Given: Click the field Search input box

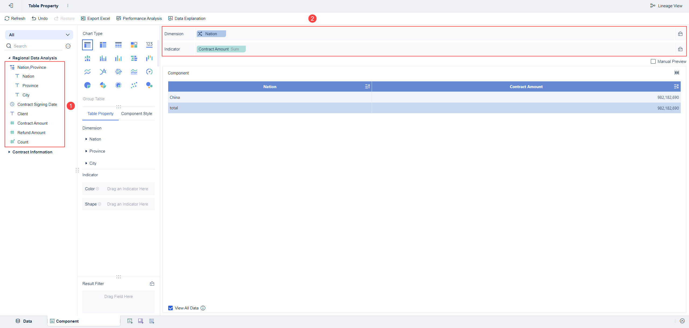Looking at the screenshot, I should (35, 46).
